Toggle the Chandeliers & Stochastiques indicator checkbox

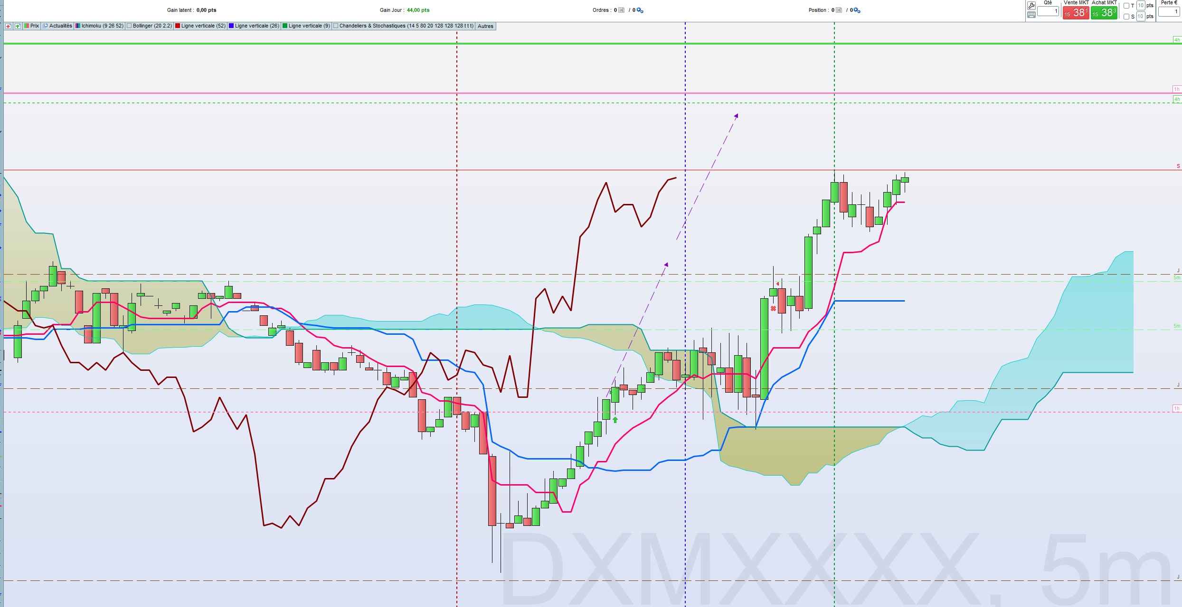tap(336, 26)
